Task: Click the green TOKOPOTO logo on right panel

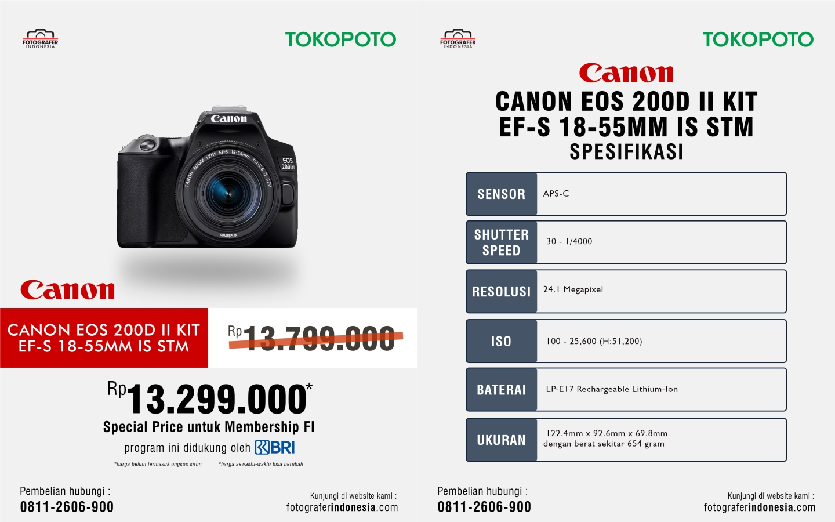Action: point(758,39)
